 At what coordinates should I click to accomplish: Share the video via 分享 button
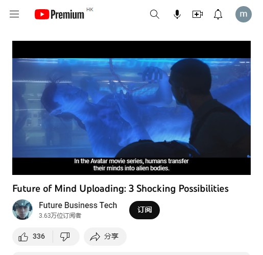click(x=105, y=237)
